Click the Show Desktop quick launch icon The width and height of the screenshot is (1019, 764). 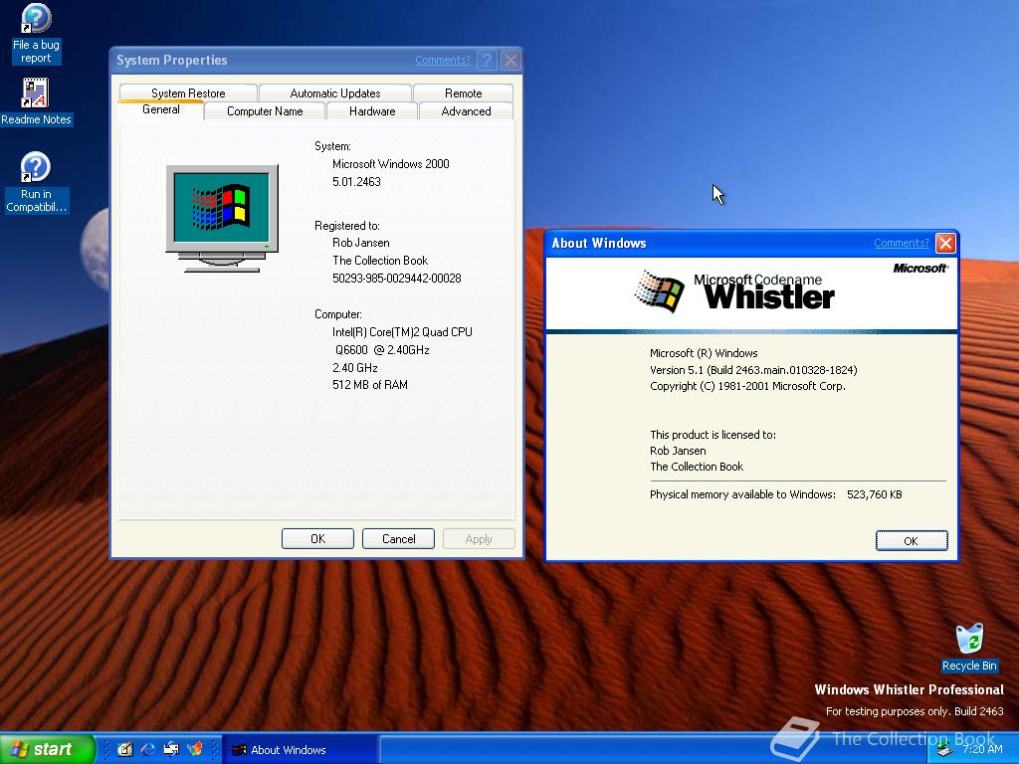click(124, 749)
